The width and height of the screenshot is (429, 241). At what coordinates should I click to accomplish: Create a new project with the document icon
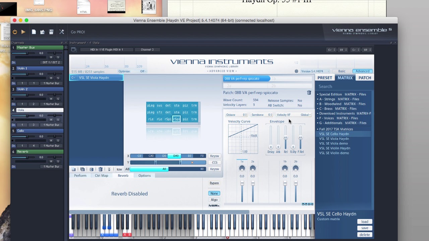tap(34, 32)
